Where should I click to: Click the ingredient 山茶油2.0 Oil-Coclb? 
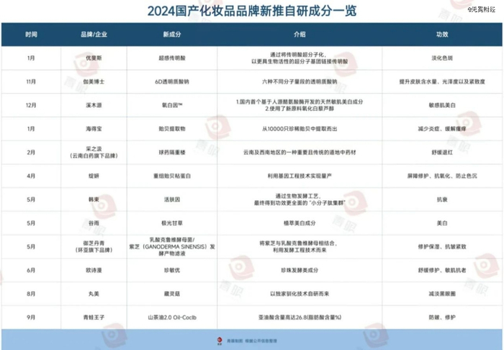(x=172, y=317)
